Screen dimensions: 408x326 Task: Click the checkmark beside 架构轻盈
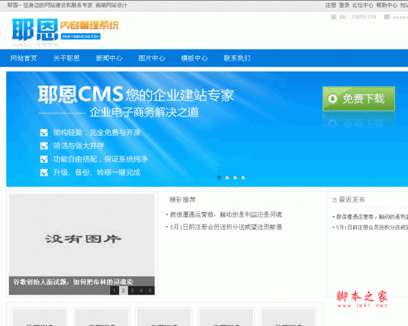click(x=44, y=132)
